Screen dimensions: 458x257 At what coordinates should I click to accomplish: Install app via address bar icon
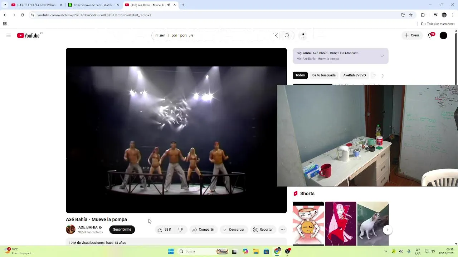(x=403, y=15)
